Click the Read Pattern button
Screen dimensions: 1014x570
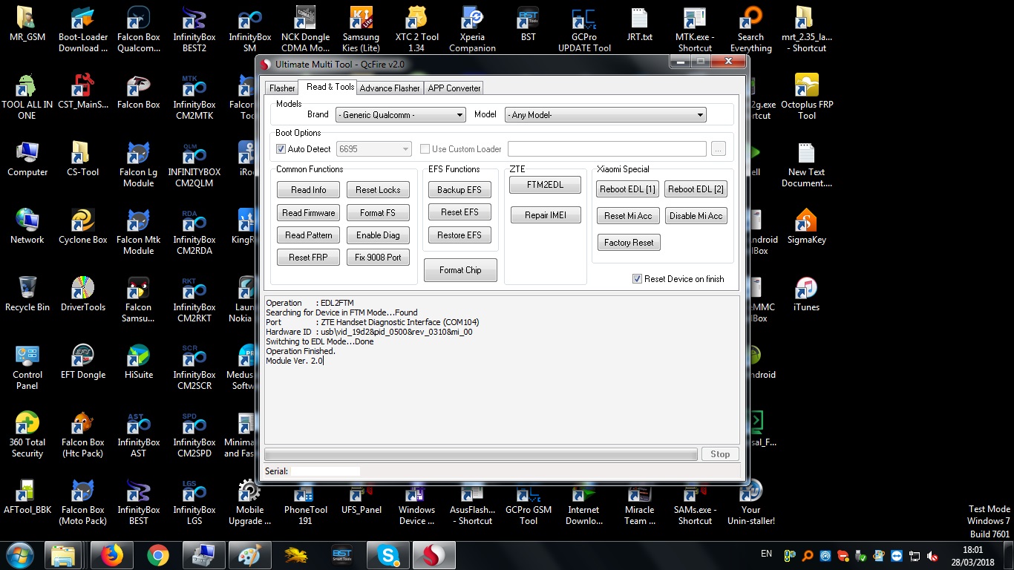(309, 235)
